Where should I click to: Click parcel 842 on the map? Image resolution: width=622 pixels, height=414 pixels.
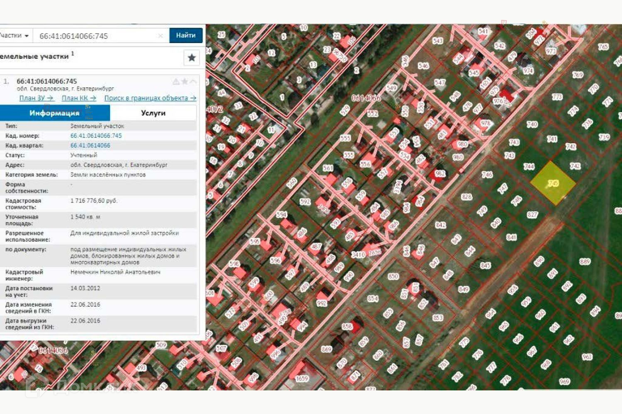[x=440, y=225]
